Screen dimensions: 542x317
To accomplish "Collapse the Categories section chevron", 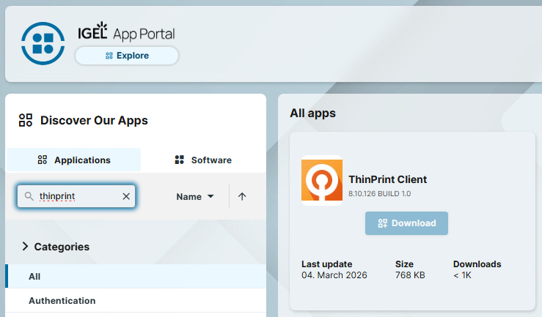I will click(25, 246).
